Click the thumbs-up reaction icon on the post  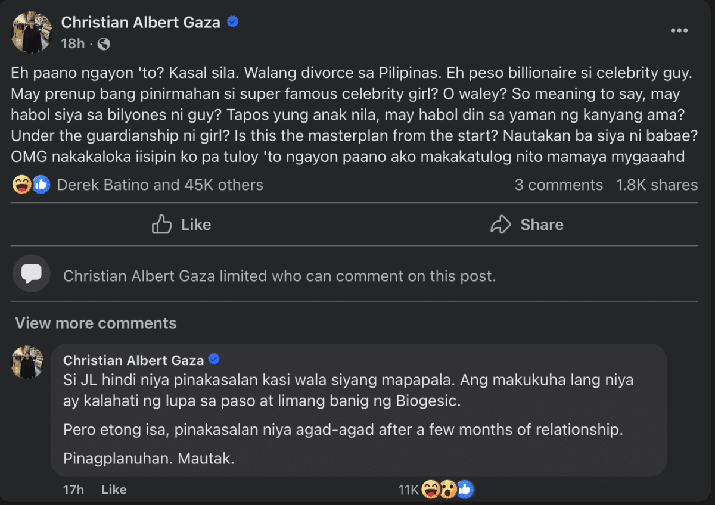pyautogui.click(x=41, y=185)
